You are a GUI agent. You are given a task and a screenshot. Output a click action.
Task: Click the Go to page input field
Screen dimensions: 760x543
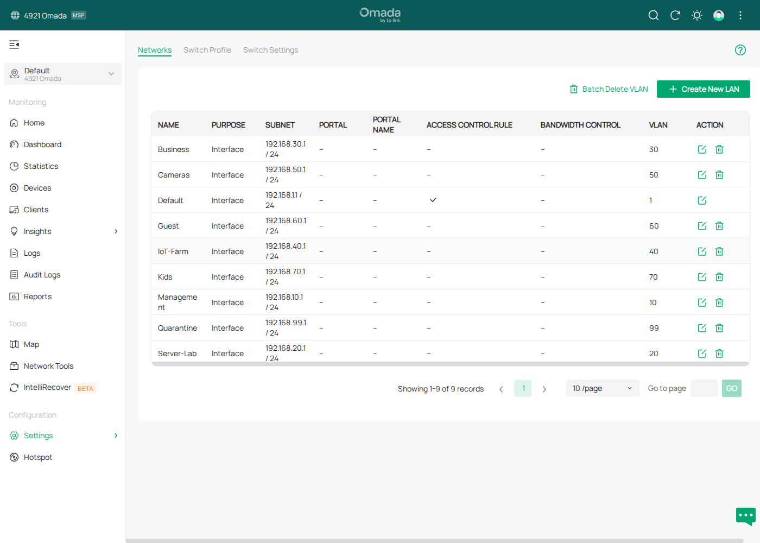704,388
